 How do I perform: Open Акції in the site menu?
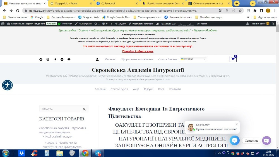click(x=136, y=89)
